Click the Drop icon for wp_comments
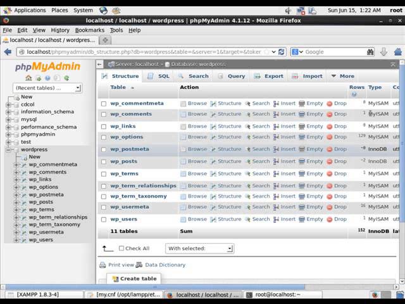This screenshot has width=405, height=304. coord(329,114)
